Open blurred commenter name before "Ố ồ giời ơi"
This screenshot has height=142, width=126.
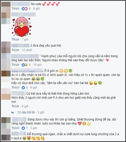click(x=27, y=71)
